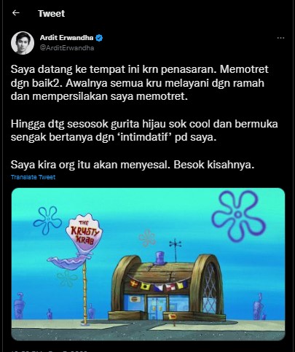The width and height of the screenshot is (295, 352).
Task: Open the tweet's more options ellipsis
Action: coord(280,38)
